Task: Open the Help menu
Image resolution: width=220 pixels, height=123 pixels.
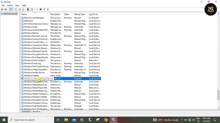Action: click(24, 5)
